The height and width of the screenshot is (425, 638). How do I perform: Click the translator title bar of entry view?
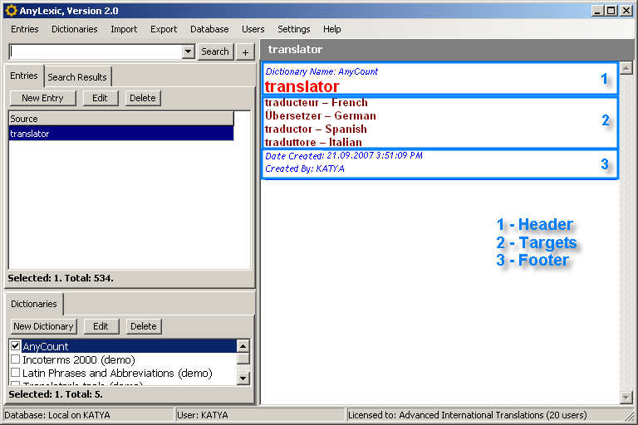447,50
